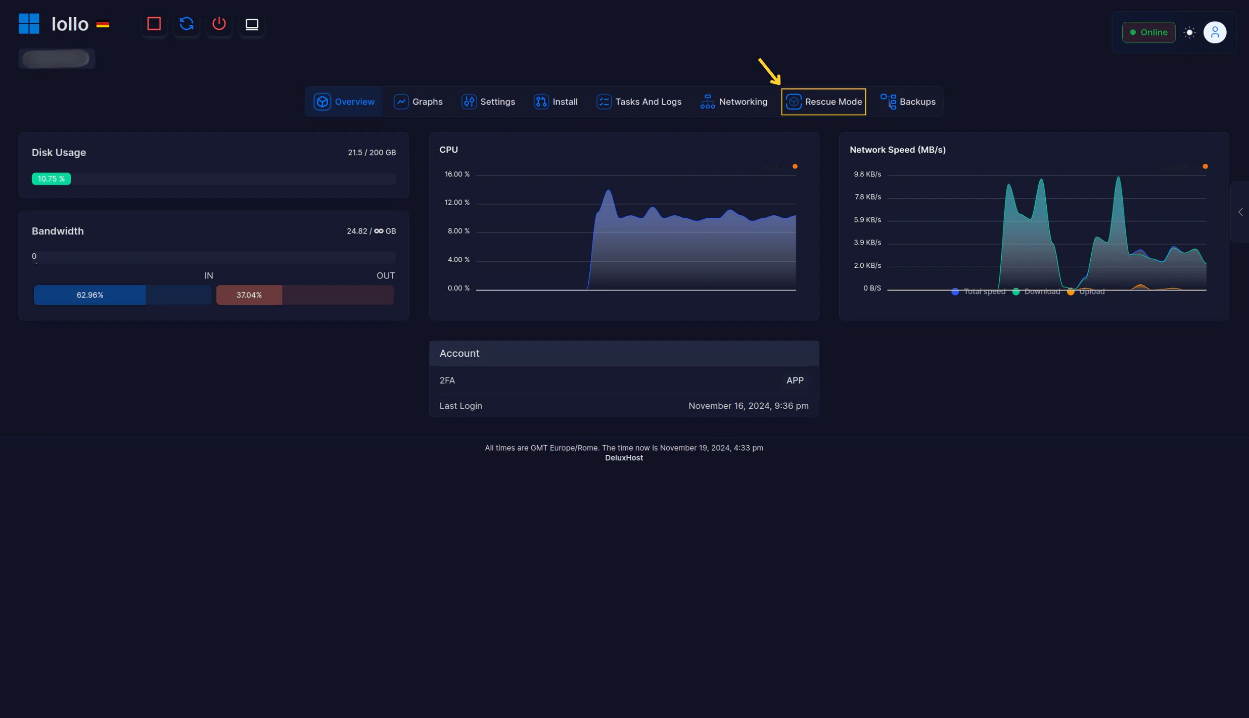This screenshot has height=718, width=1249.
Task: Open the Networking tab
Action: coord(733,102)
